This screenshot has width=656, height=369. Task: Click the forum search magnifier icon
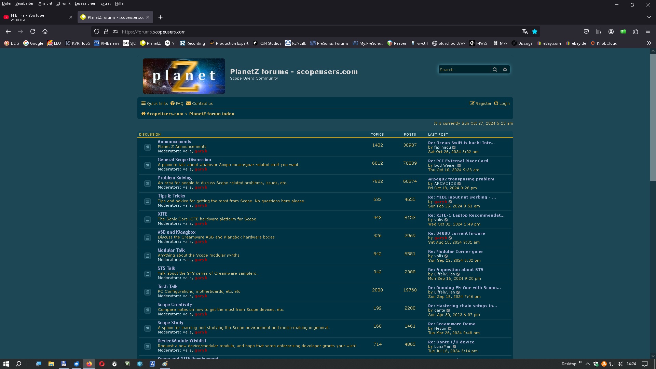pos(495,69)
